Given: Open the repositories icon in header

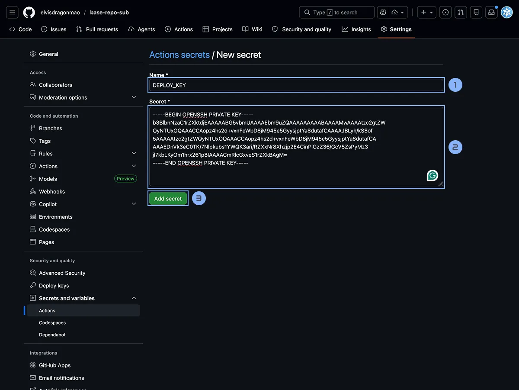Looking at the screenshot, I should (x=476, y=12).
